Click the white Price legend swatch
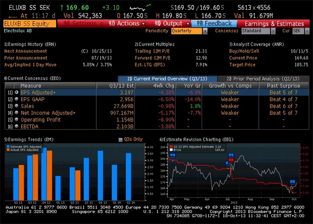The width and height of the screenshot is (313, 224). tap(171, 150)
